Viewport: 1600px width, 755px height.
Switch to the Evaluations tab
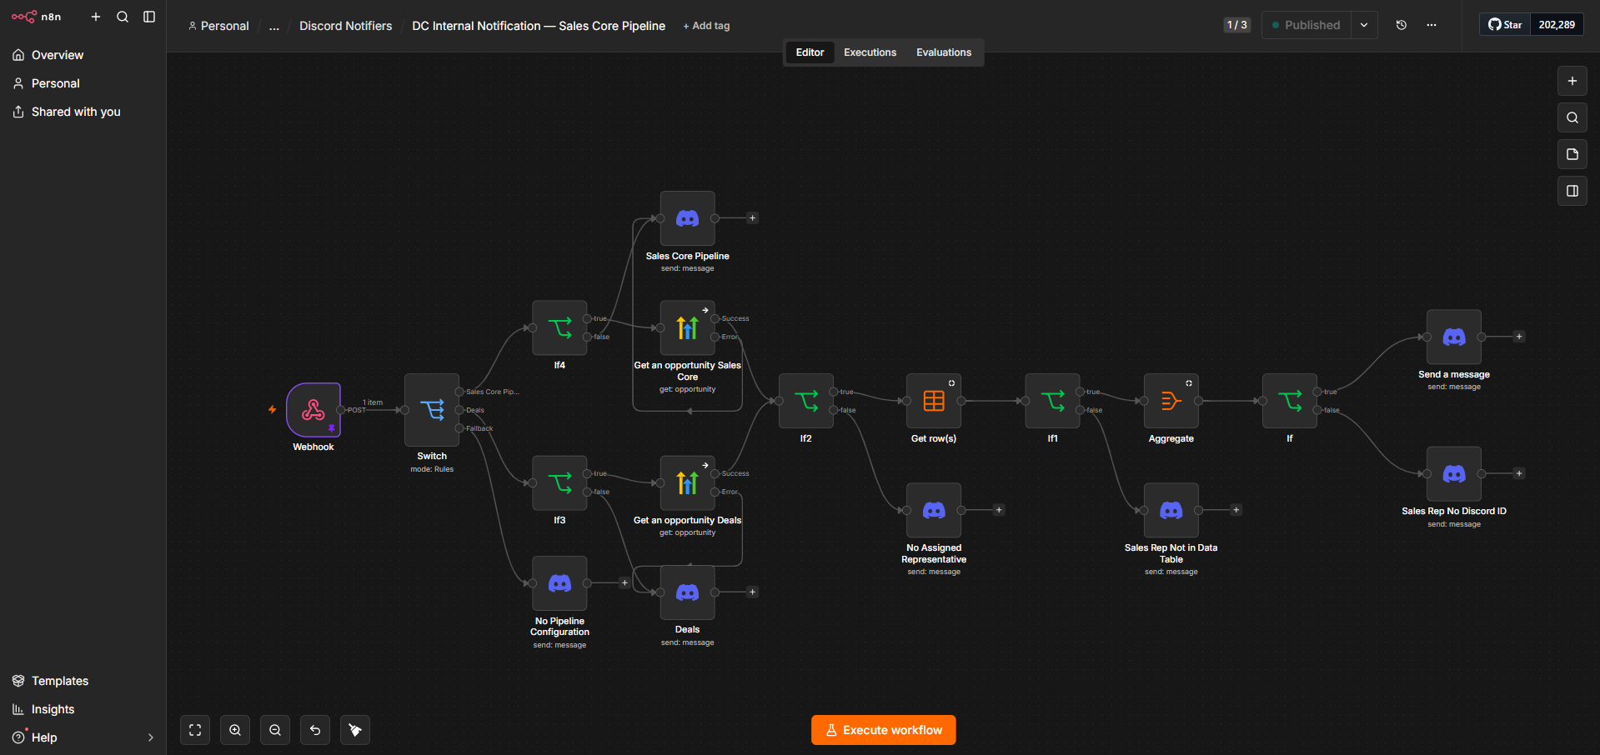(x=944, y=52)
